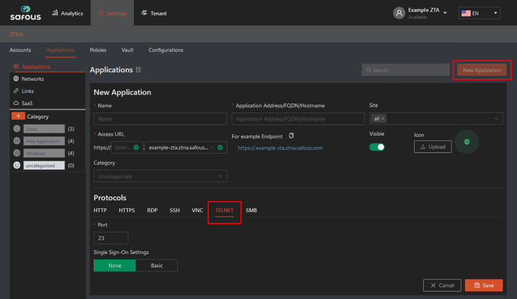Viewport: 517px width, 299px height.
Task: Click the orange plus icon to add Category
Action: tap(18, 116)
